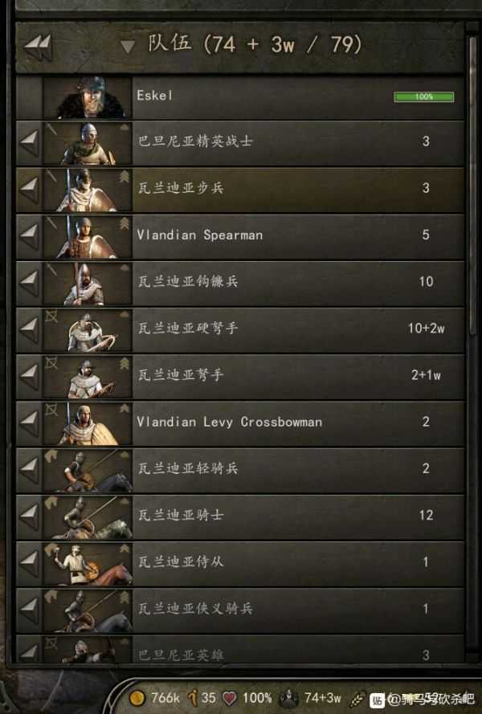Transfer arrow for 巴旦尼亚精英战士
482x714 pixels.
[29, 143]
